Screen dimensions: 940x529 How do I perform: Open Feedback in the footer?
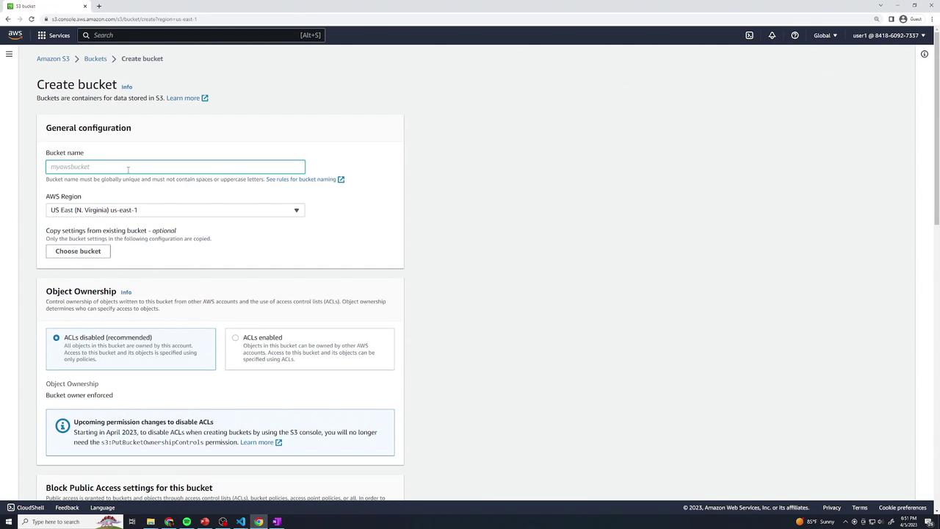[67, 508]
